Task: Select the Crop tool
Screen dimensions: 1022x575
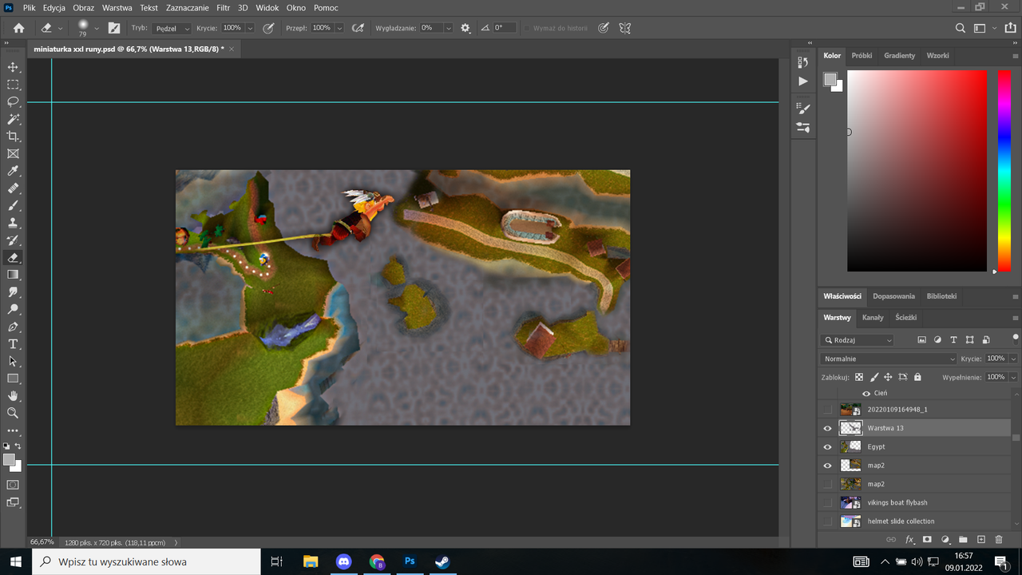Action: click(x=13, y=137)
